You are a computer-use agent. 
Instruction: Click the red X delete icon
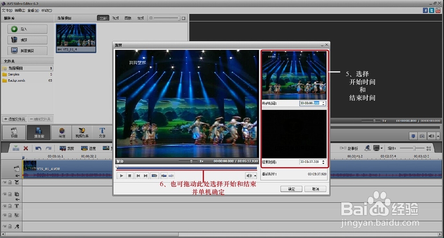tap(26, 148)
